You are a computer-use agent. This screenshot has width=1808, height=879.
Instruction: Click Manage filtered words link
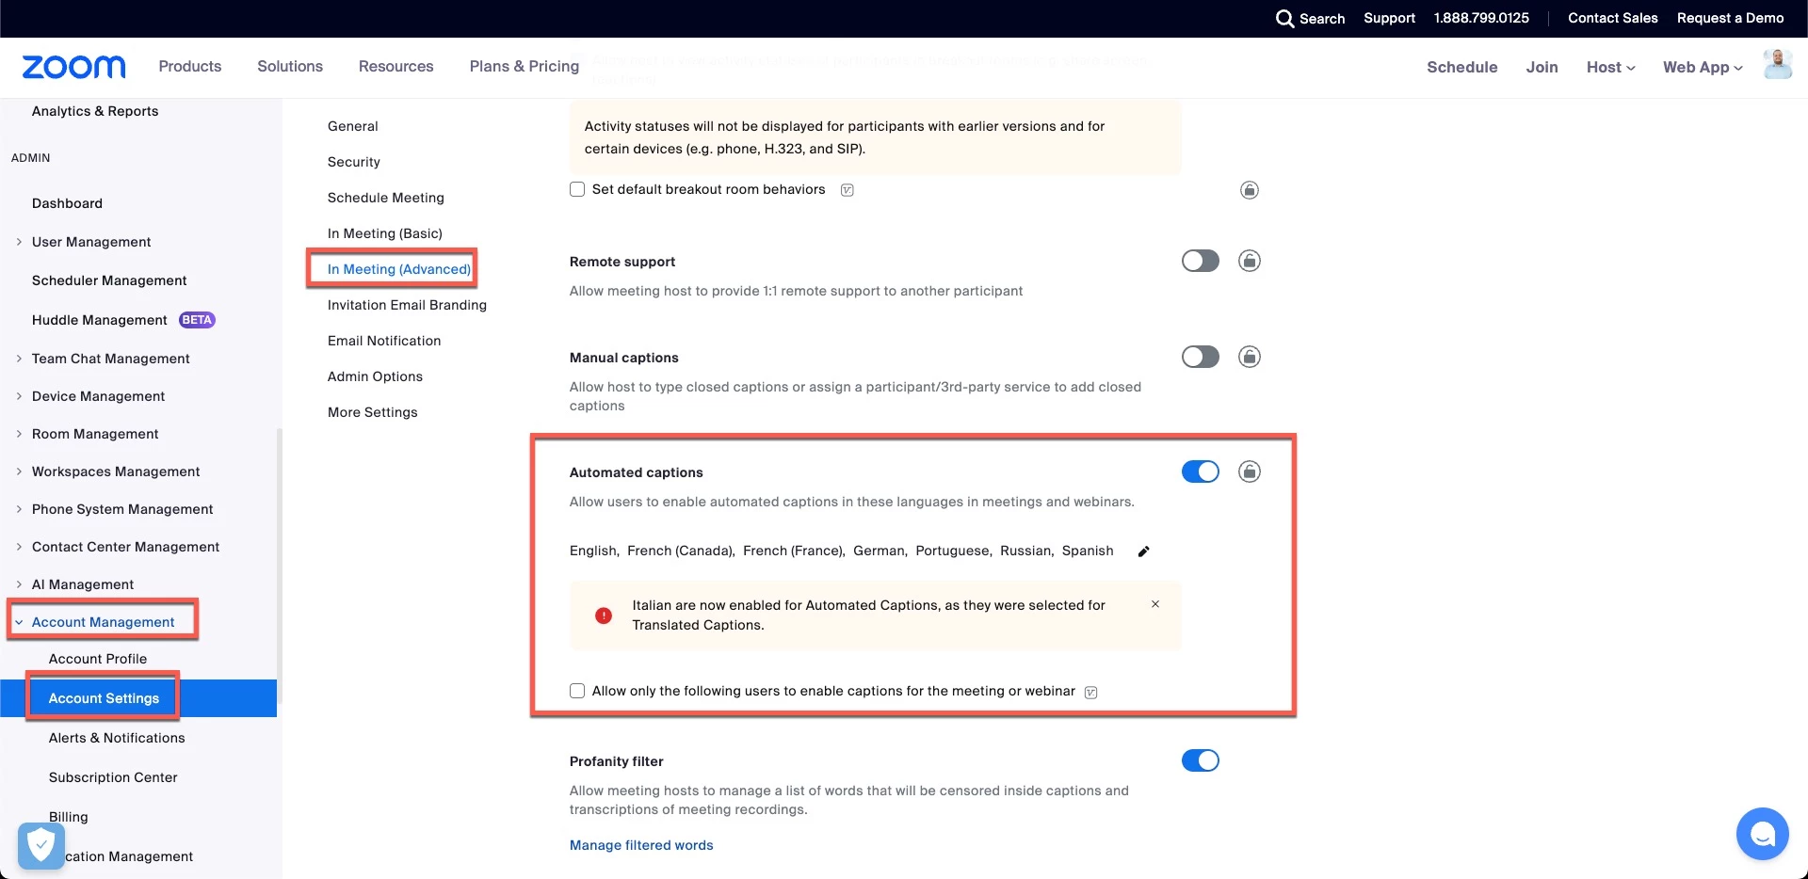[641, 845]
